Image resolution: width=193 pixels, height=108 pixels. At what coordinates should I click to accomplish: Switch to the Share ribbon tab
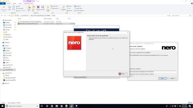click(14, 4)
